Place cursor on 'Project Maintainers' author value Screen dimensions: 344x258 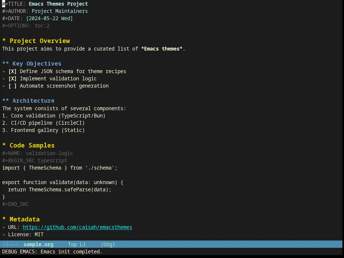tap(60, 11)
